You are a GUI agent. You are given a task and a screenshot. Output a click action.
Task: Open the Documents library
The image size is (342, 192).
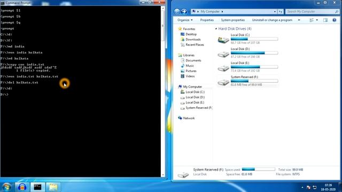(x=193, y=60)
